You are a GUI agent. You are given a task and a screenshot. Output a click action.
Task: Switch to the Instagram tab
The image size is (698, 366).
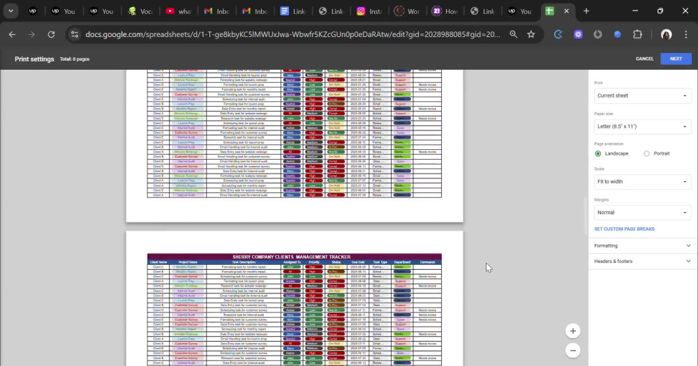pos(369,11)
